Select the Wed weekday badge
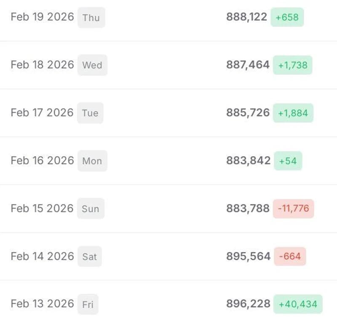 tap(92, 65)
